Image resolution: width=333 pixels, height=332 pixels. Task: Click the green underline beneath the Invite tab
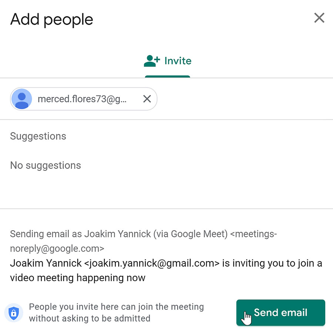click(167, 76)
